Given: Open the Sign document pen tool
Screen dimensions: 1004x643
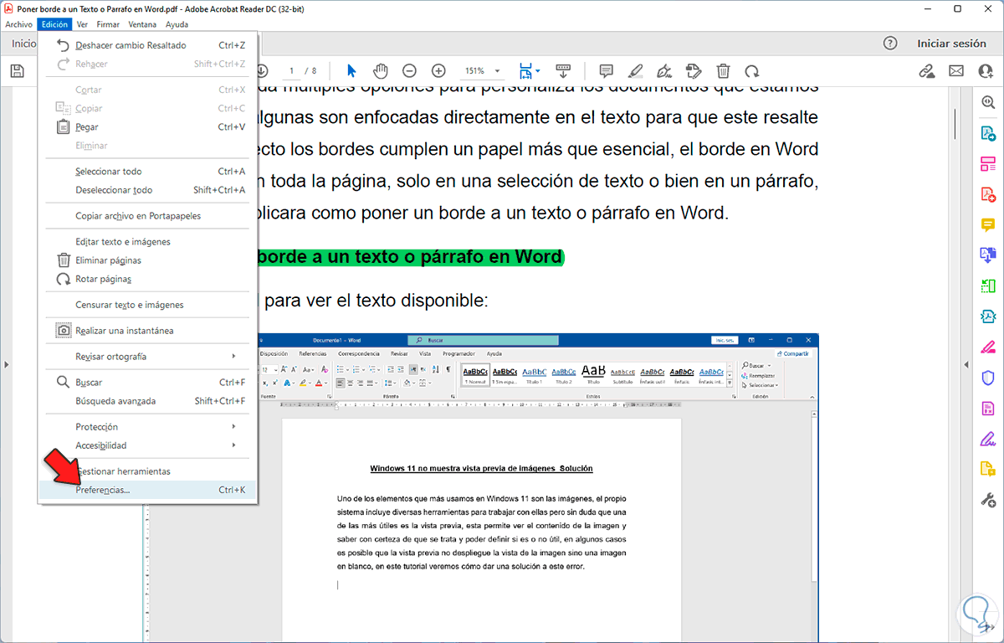Looking at the screenshot, I should coord(664,71).
